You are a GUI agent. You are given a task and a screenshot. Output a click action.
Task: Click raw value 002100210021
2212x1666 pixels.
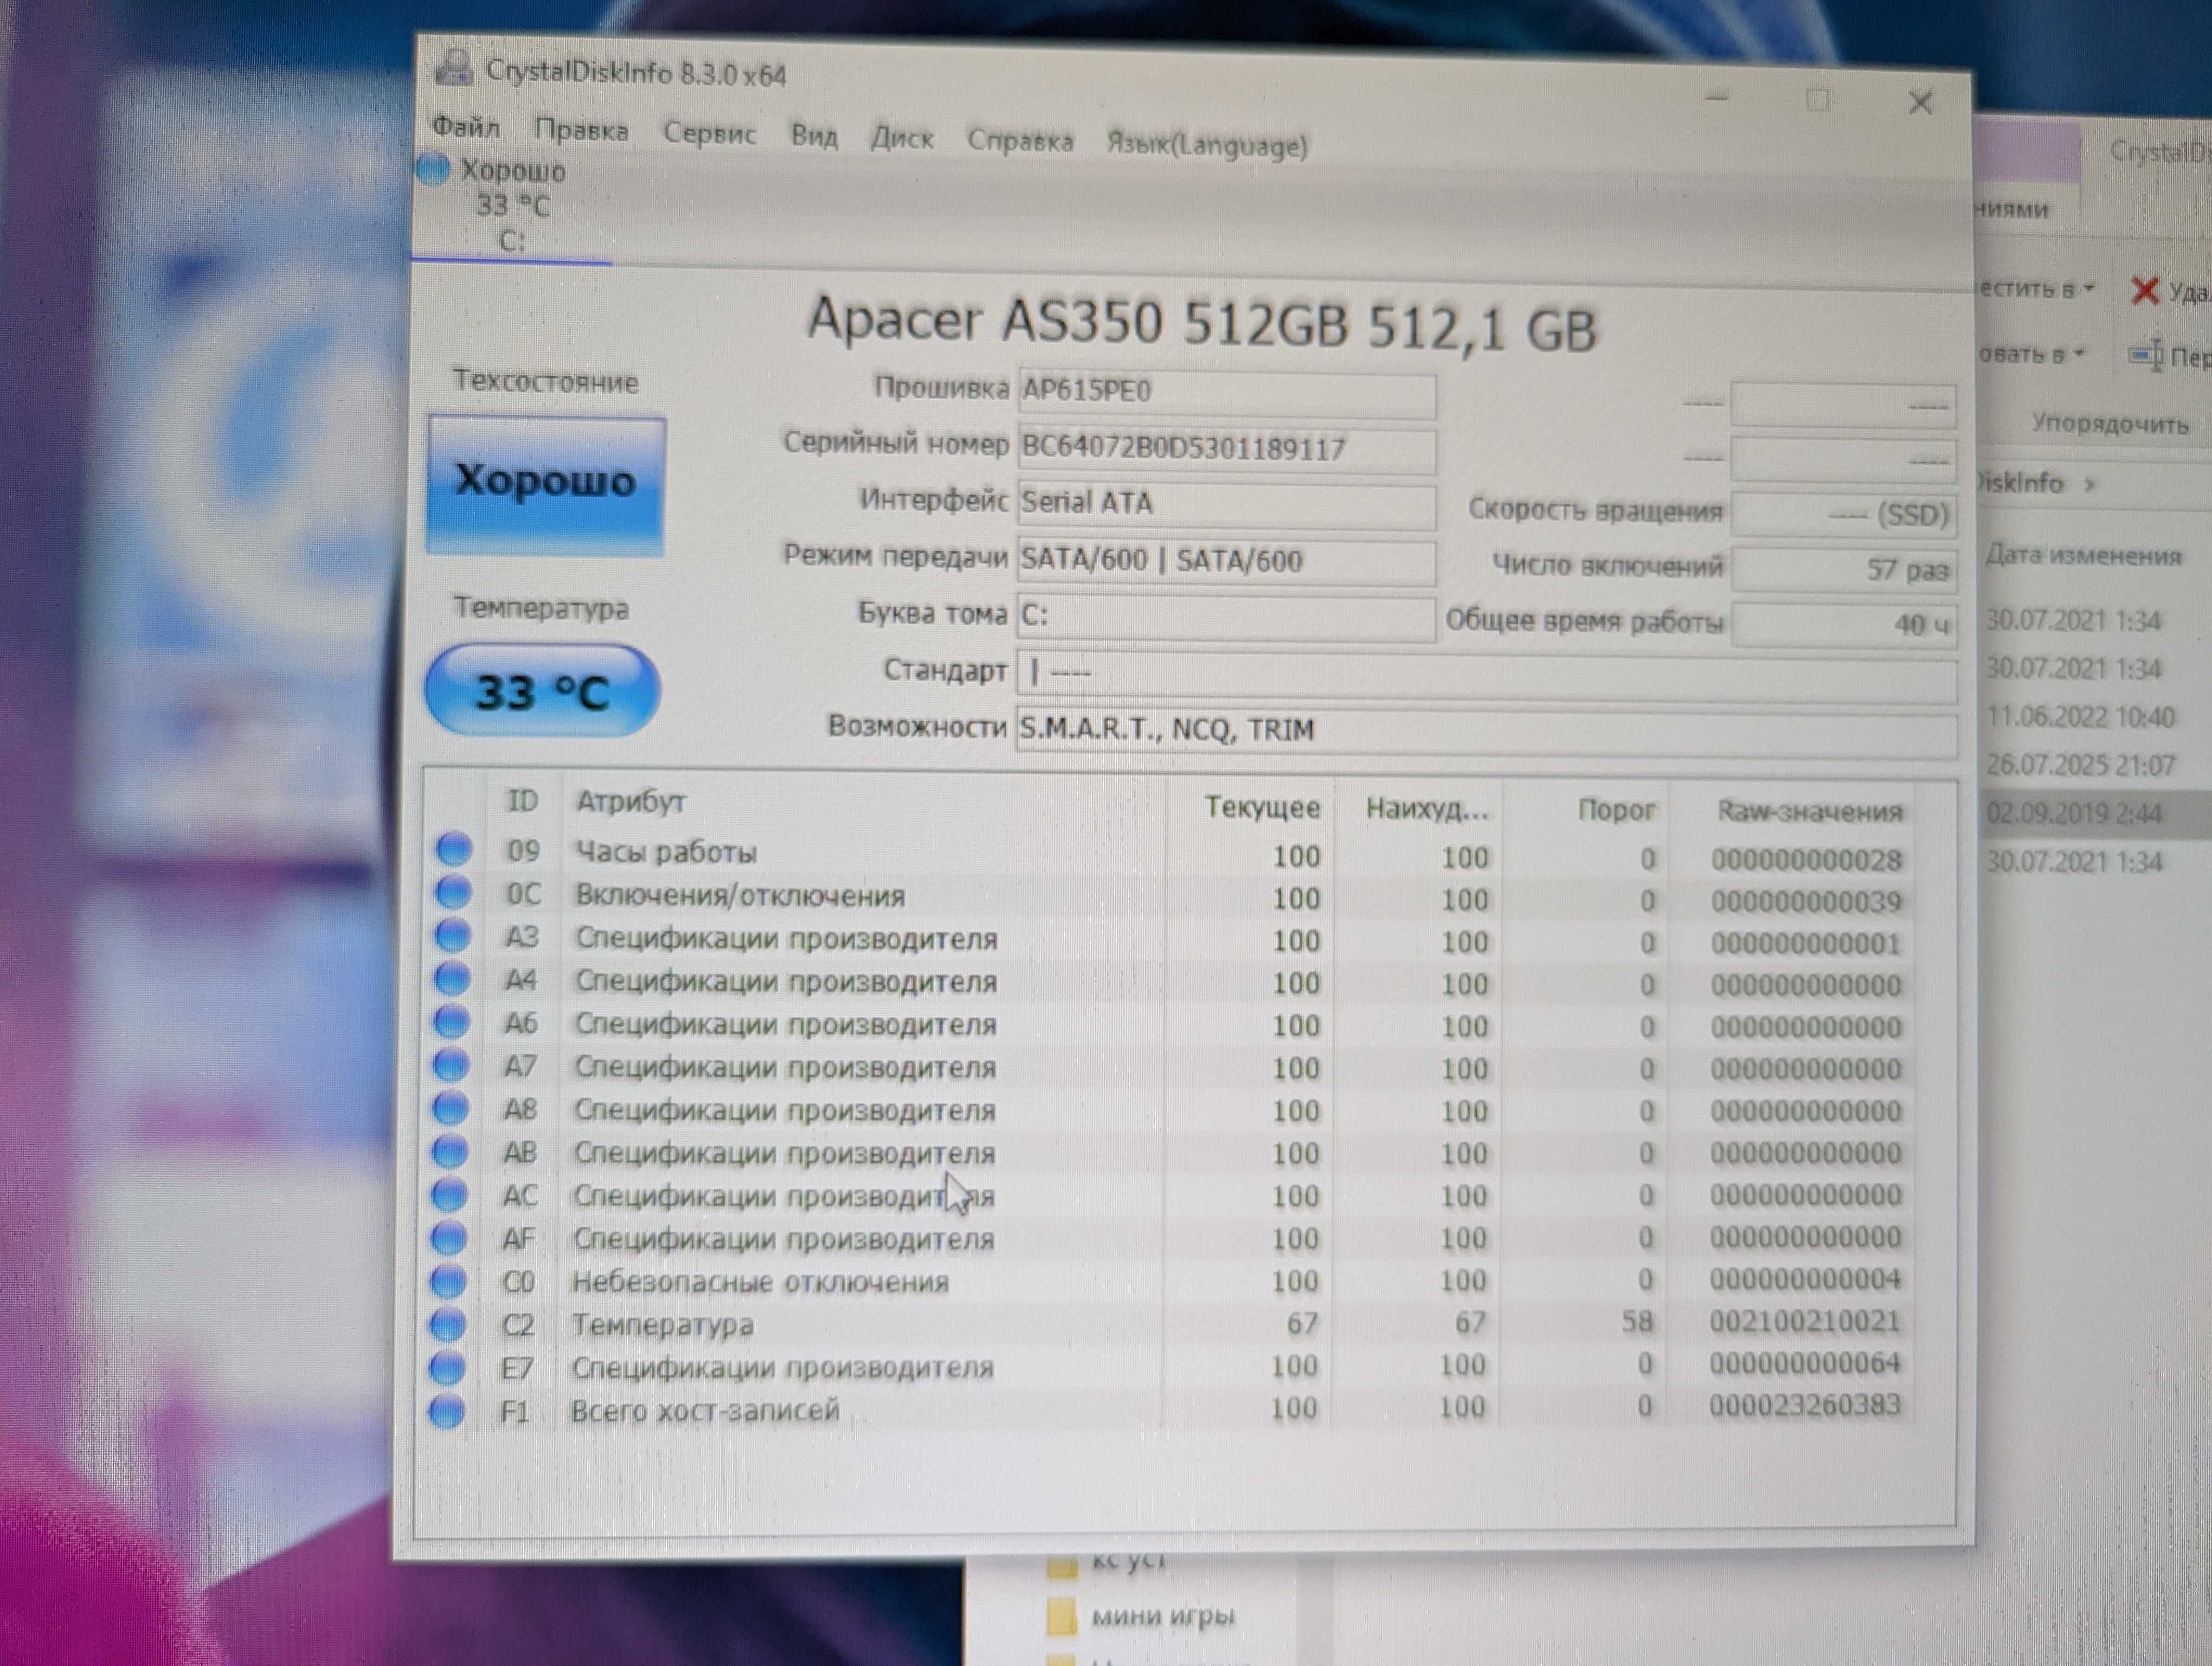click(x=1804, y=1321)
